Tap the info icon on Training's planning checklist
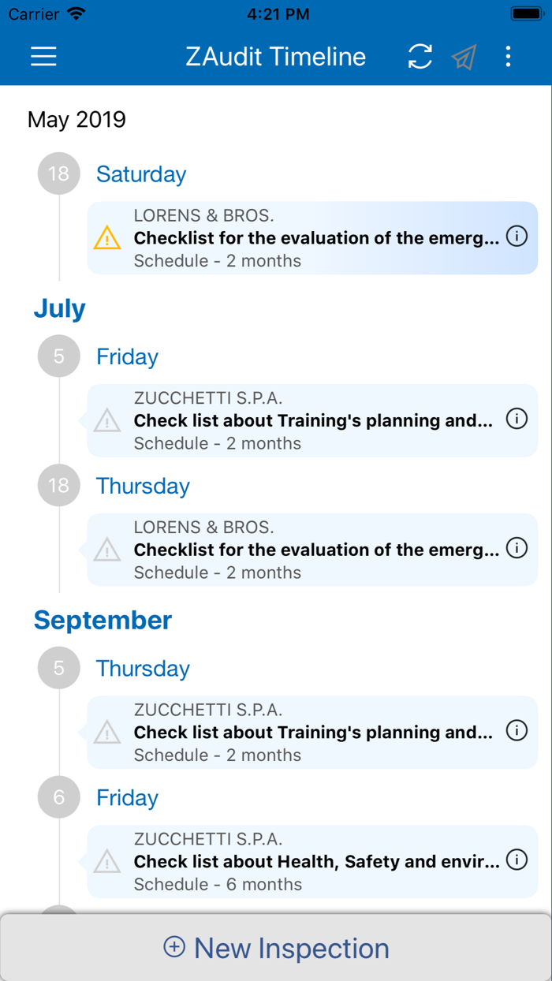 [517, 419]
